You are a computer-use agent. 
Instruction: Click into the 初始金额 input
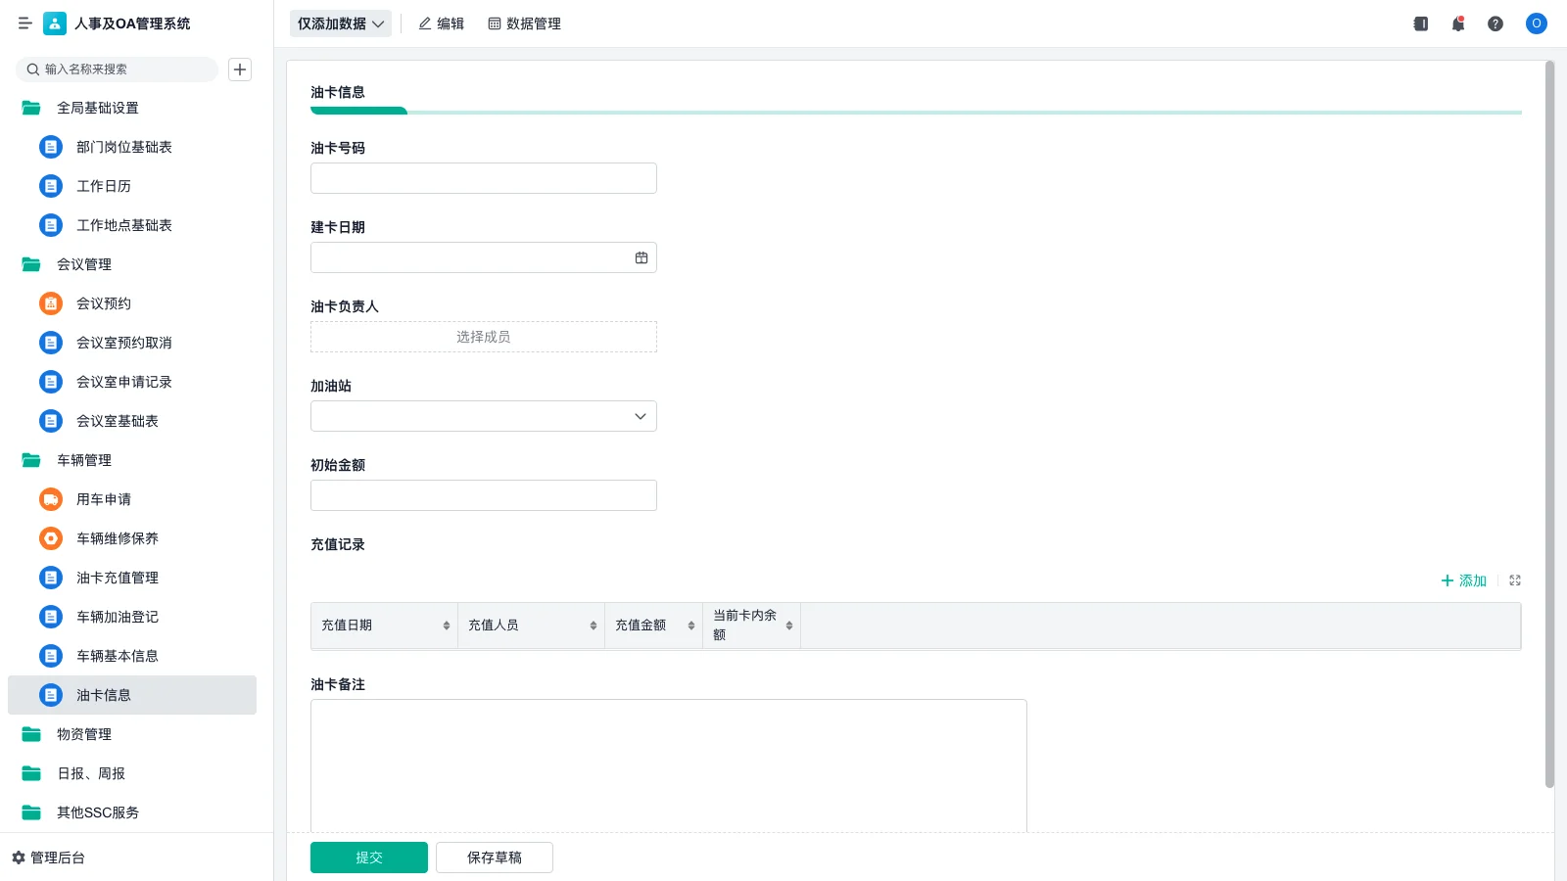pyautogui.click(x=484, y=495)
